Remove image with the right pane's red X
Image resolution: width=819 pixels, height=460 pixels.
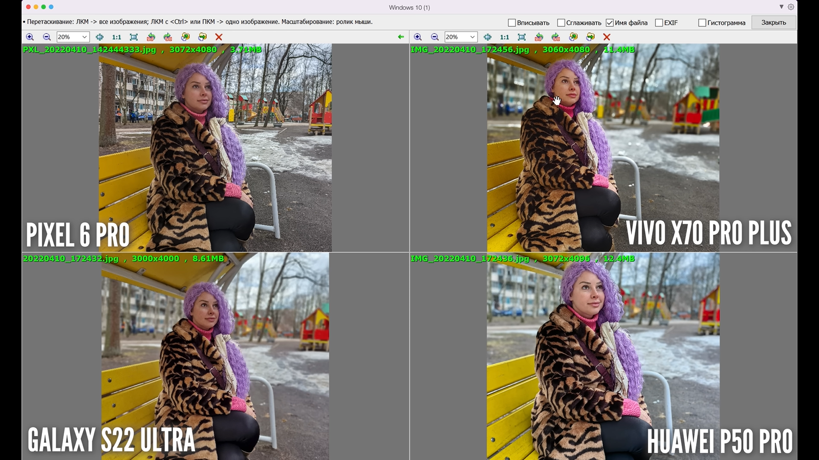[607, 37]
